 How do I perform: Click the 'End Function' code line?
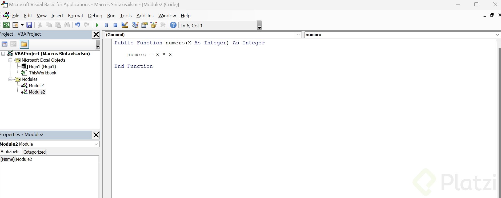point(134,66)
